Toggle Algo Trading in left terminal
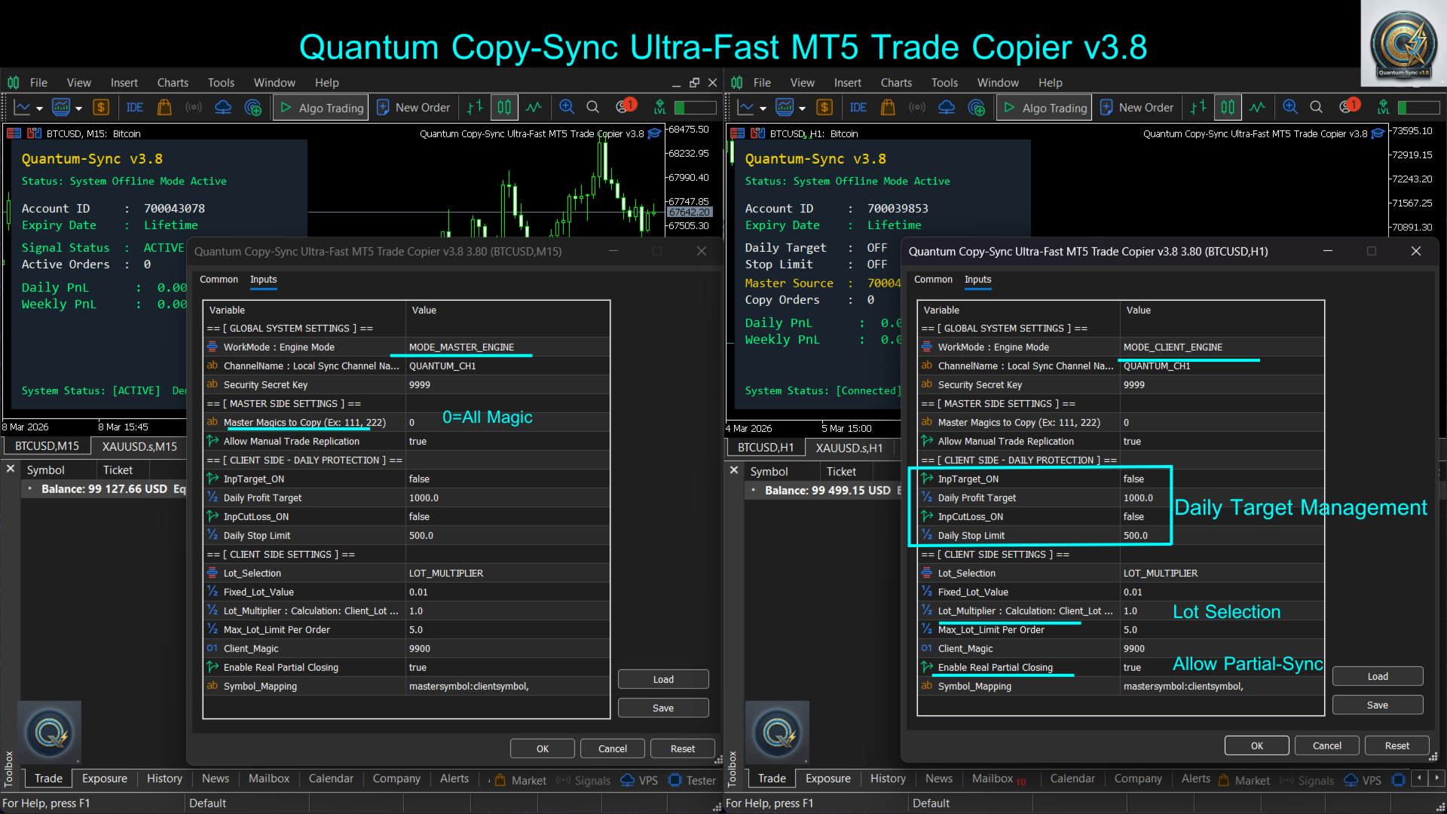 (322, 108)
